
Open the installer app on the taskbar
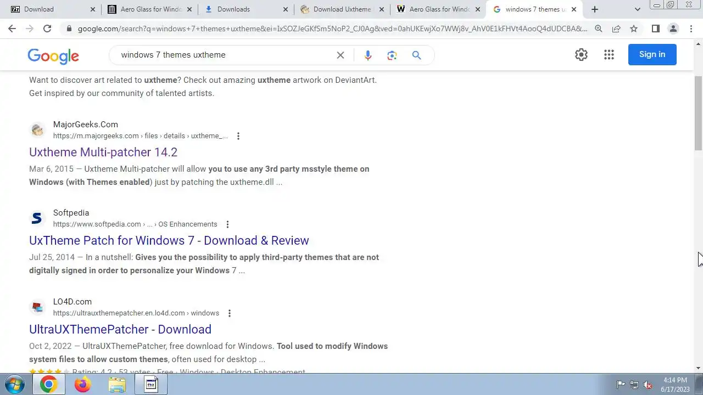point(151,385)
